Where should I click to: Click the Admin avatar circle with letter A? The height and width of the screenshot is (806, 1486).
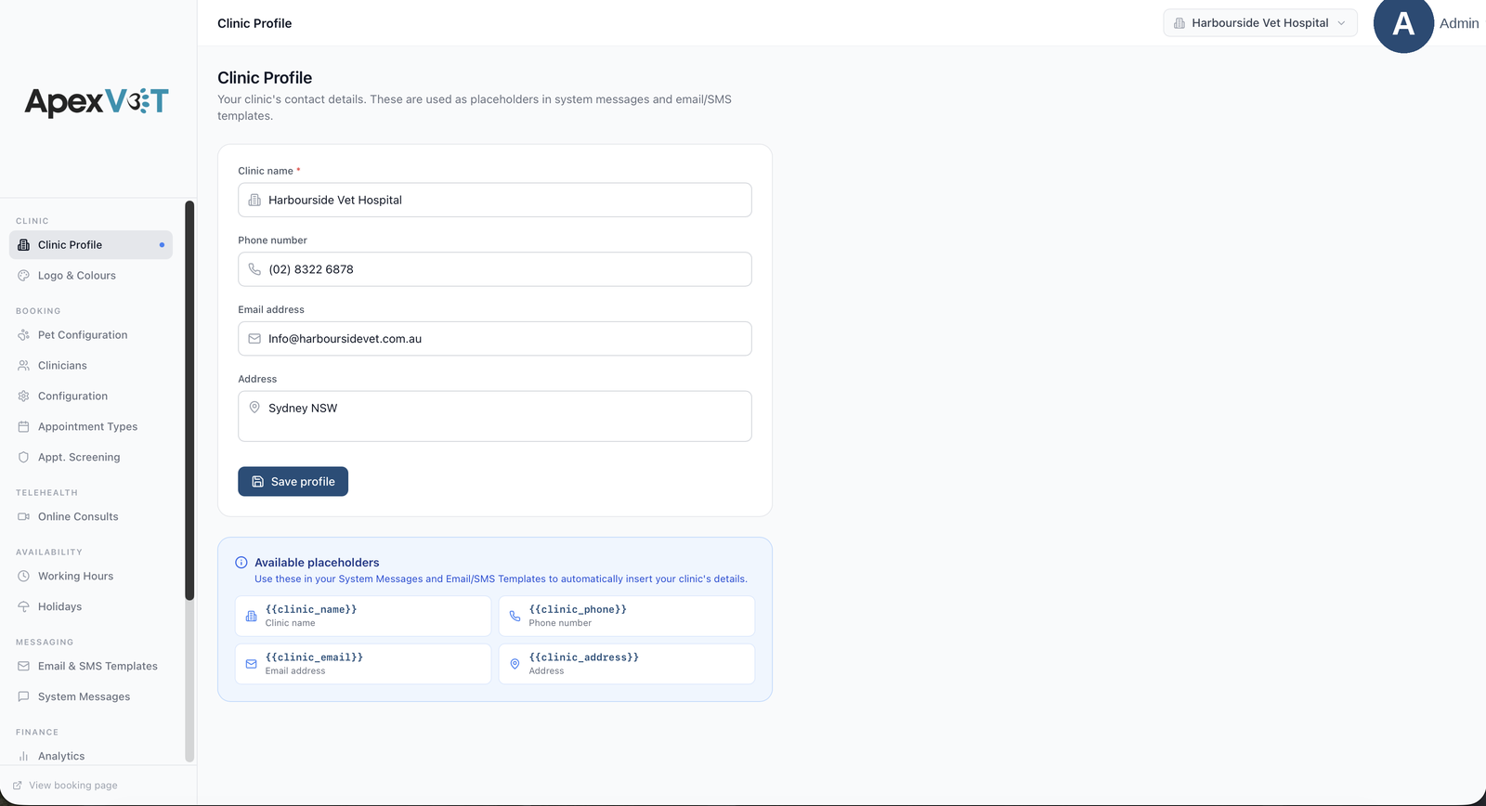(1403, 23)
